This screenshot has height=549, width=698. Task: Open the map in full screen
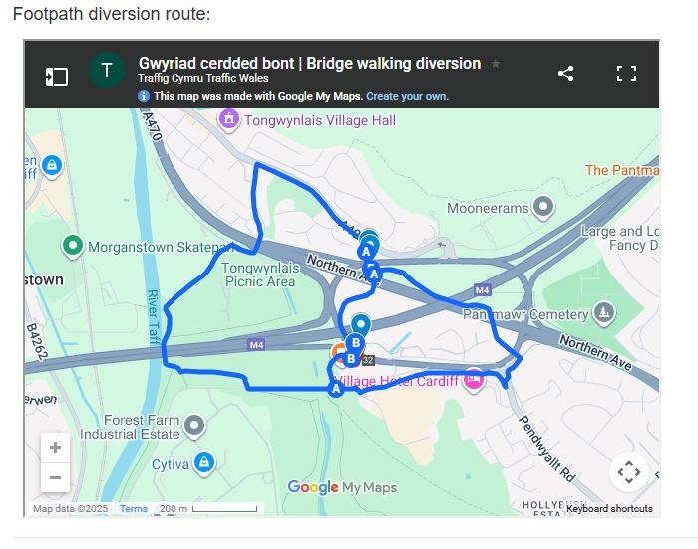(626, 73)
